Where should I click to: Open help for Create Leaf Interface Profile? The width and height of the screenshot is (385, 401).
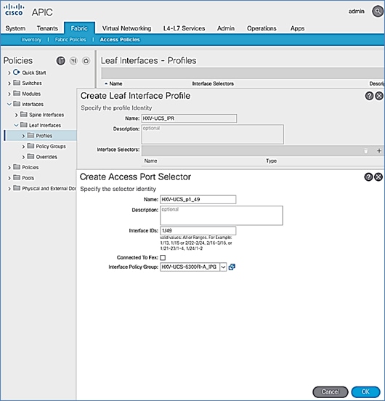tap(369, 96)
